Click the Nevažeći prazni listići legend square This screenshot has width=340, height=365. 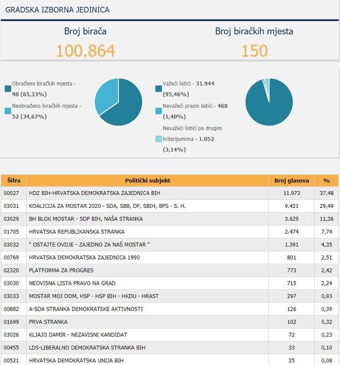pos(159,111)
